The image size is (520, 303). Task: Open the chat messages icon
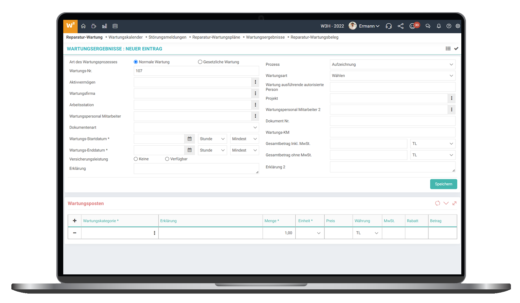coord(428,26)
